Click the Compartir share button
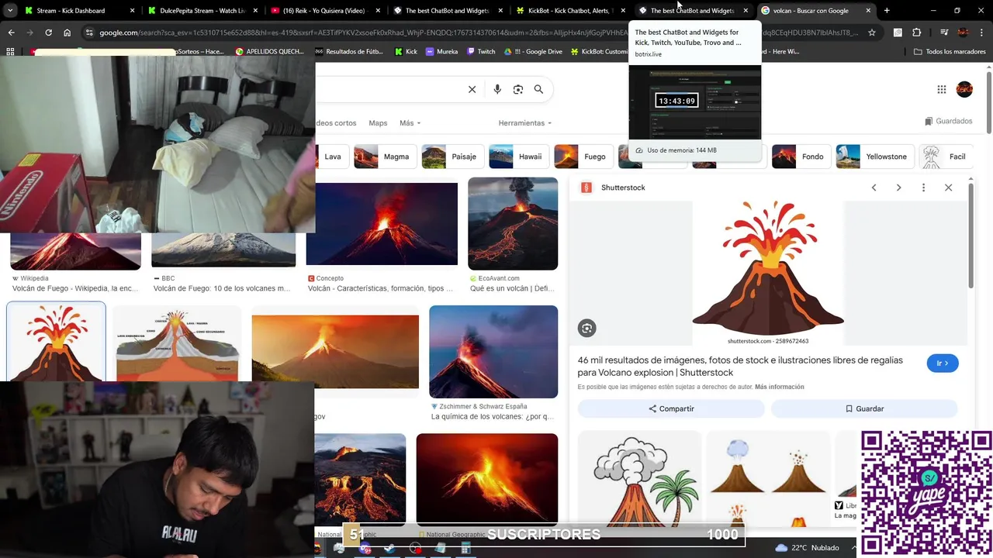Image resolution: width=993 pixels, height=558 pixels. click(x=671, y=408)
